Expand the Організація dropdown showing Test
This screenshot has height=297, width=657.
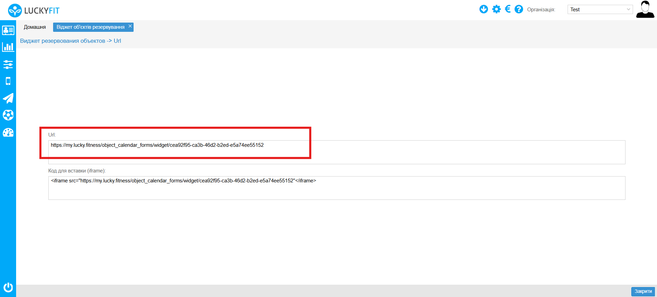tap(599, 10)
